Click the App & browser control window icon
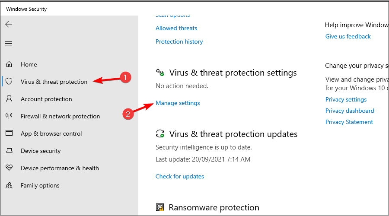Image resolution: width=389 pixels, height=216 pixels. click(9, 133)
